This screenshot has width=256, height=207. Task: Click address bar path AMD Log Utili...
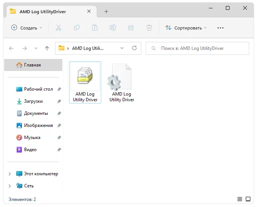coord(88,48)
